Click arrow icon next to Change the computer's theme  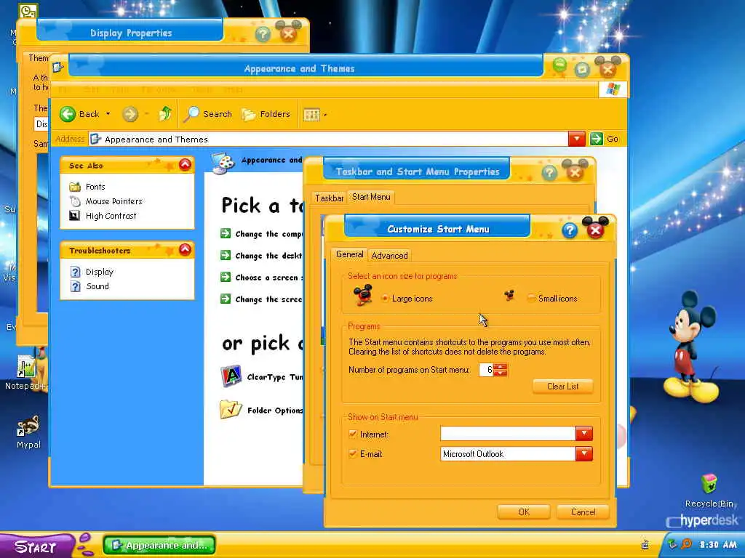(226, 233)
